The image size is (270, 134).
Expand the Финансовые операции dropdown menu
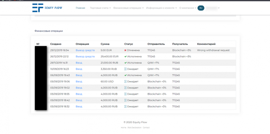128,8
